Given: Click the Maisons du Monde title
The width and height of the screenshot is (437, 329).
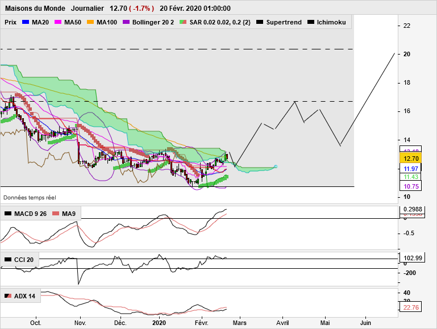Looking at the screenshot, I should pos(35,9).
